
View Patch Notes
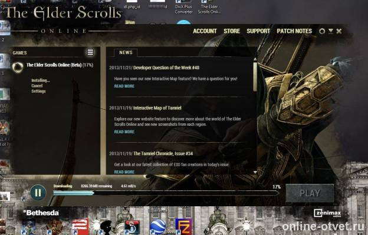pos(294,31)
